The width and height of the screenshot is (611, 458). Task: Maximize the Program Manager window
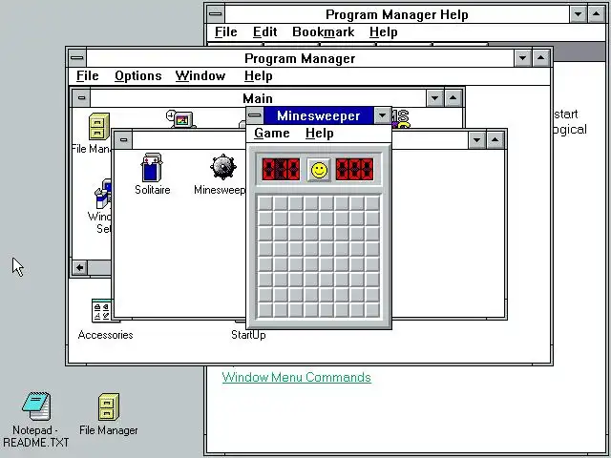coord(540,58)
